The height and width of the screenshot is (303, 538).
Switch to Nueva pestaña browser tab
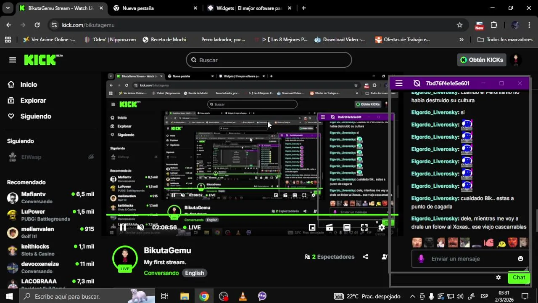(156, 8)
